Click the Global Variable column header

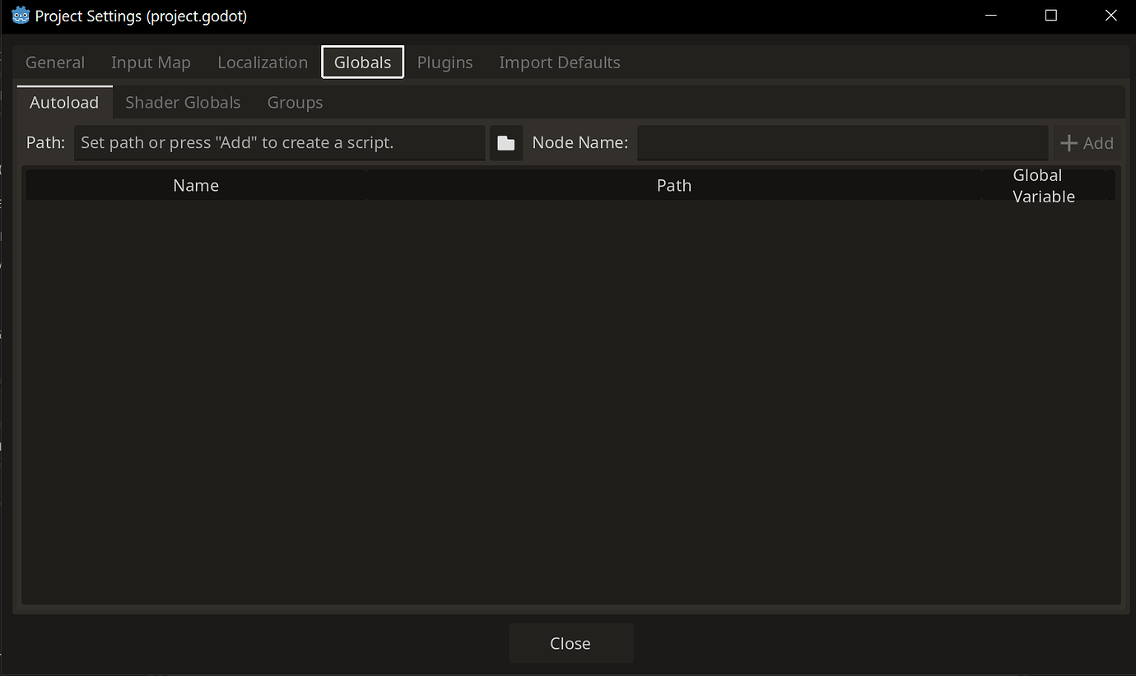(x=1043, y=184)
